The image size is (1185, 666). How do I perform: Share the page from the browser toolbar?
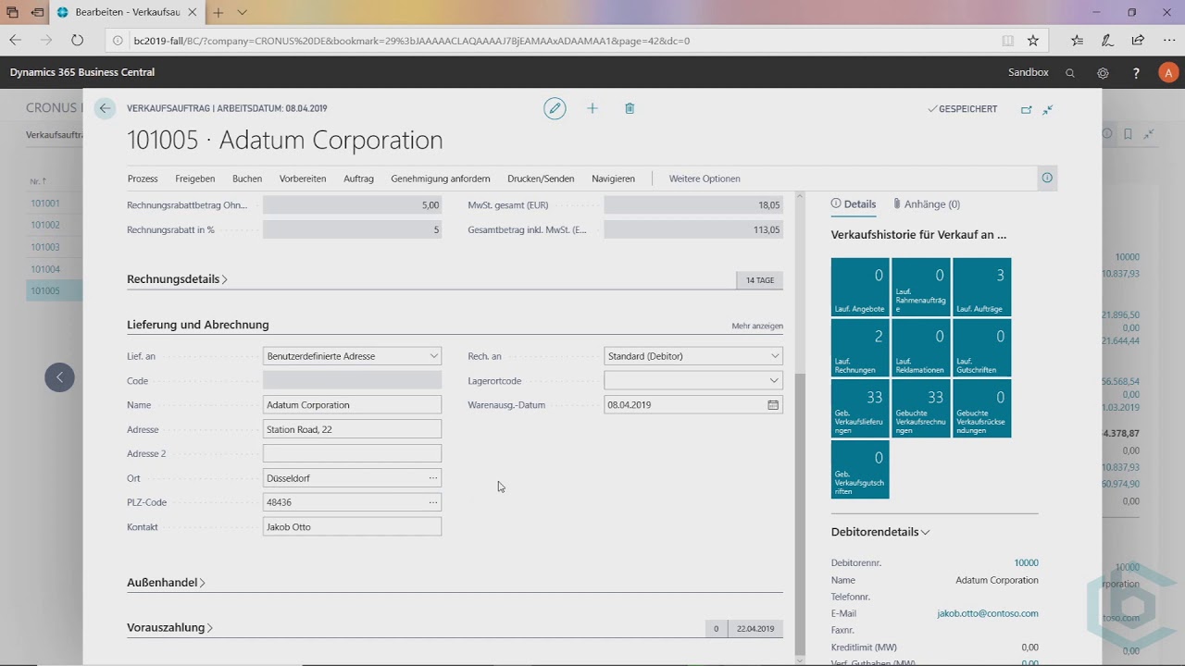pos(1138,41)
